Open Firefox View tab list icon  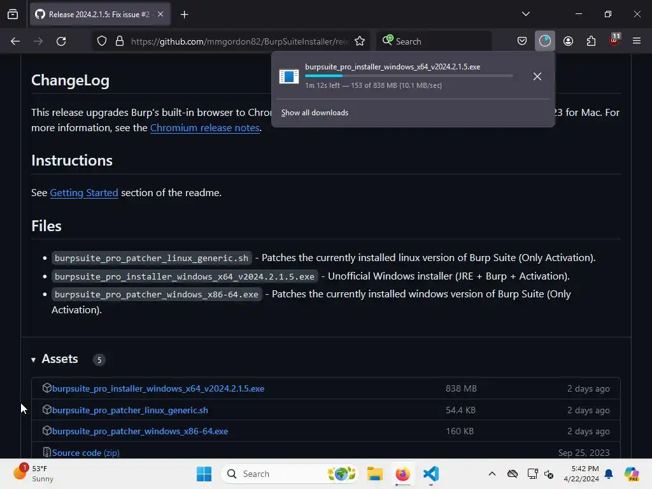pos(13,14)
